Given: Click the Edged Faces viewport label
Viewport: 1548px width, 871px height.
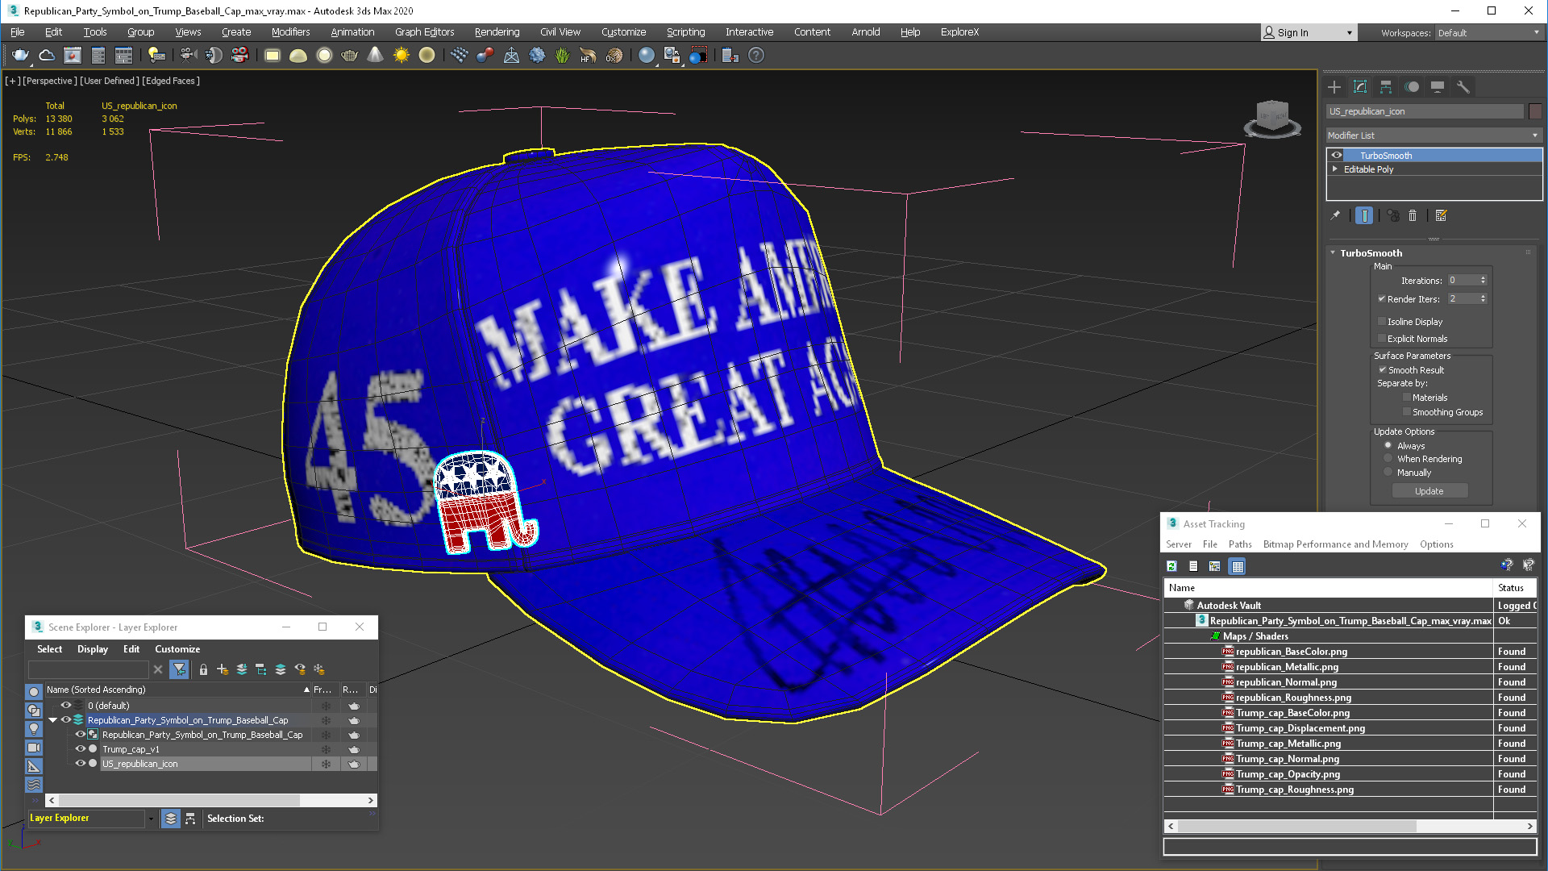Looking at the screenshot, I should click(x=171, y=81).
